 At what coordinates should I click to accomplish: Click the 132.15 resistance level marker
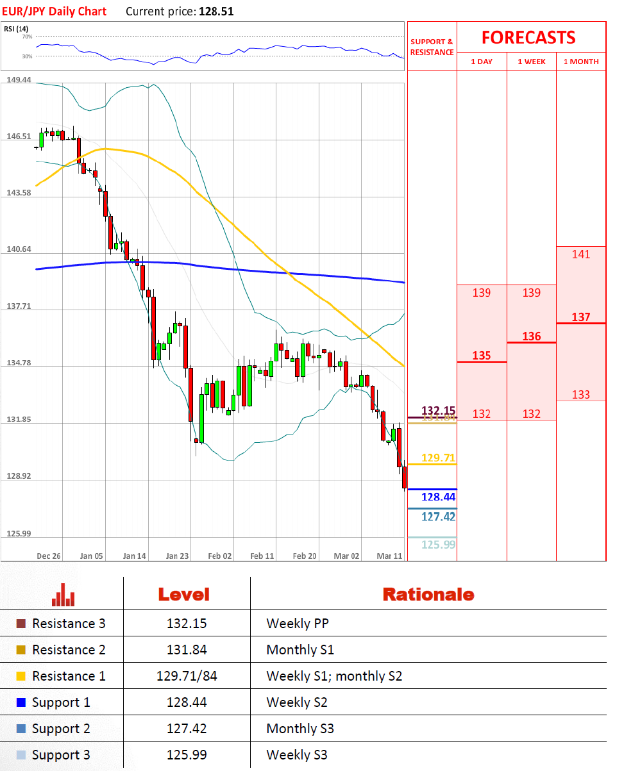pyautogui.click(x=438, y=410)
